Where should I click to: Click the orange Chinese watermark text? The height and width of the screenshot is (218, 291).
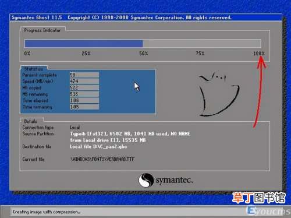(259, 198)
